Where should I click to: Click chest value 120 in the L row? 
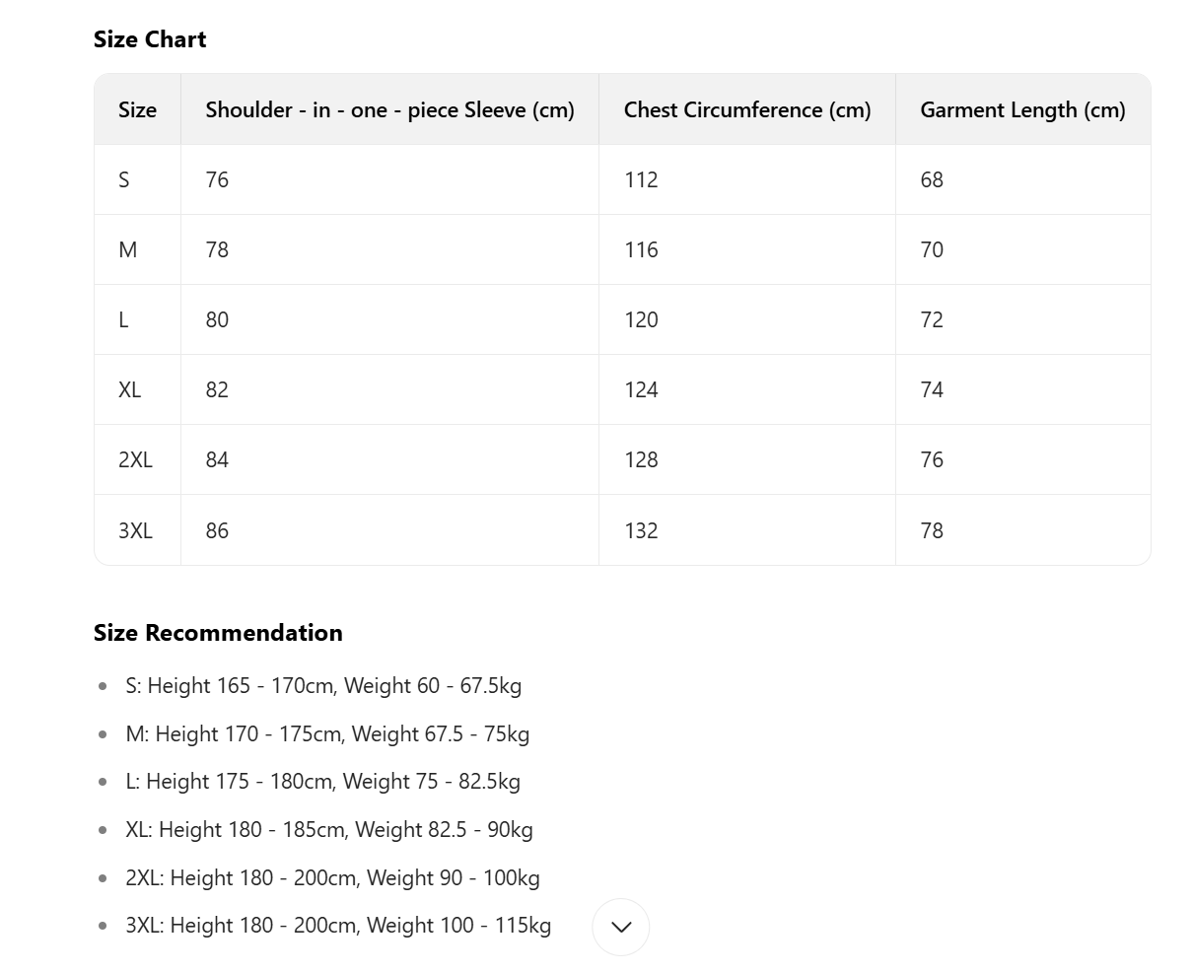pyautogui.click(x=641, y=319)
